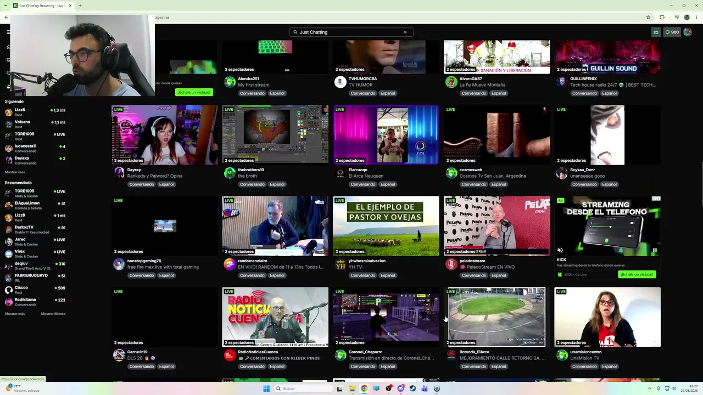The width and height of the screenshot is (703, 395).
Task: Bookmark this page with the star icon
Action: (648, 17)
